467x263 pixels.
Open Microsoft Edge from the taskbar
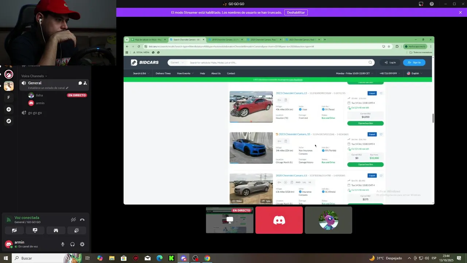point(159,258)
